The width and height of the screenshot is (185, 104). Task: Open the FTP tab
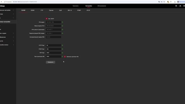pyautogui.click(x=42, y=10)
